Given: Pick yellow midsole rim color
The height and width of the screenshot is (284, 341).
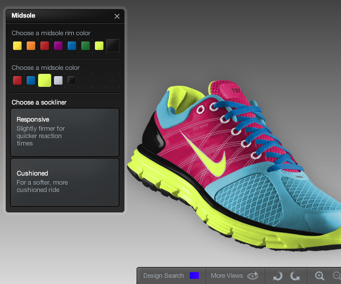Looking at the screenshot, I should 18,46.
